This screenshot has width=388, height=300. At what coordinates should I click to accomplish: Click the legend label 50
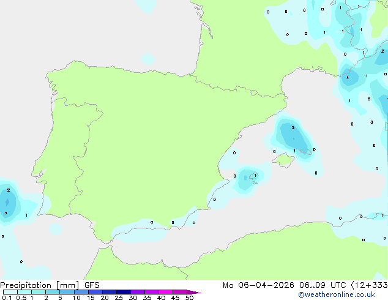189,298
